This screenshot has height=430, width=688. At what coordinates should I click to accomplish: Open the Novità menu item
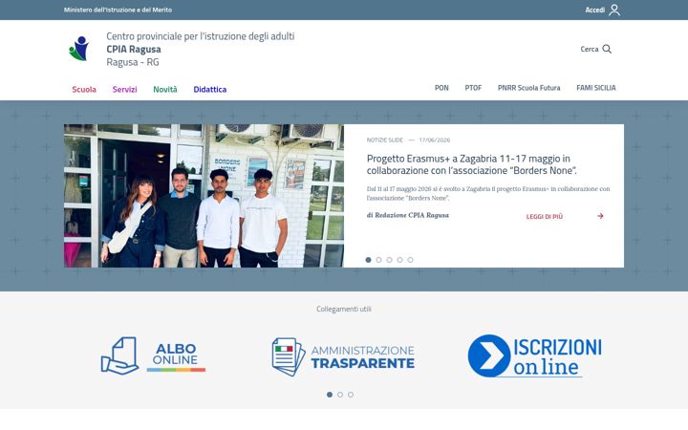pyautogui.click(x=165, y=89)
